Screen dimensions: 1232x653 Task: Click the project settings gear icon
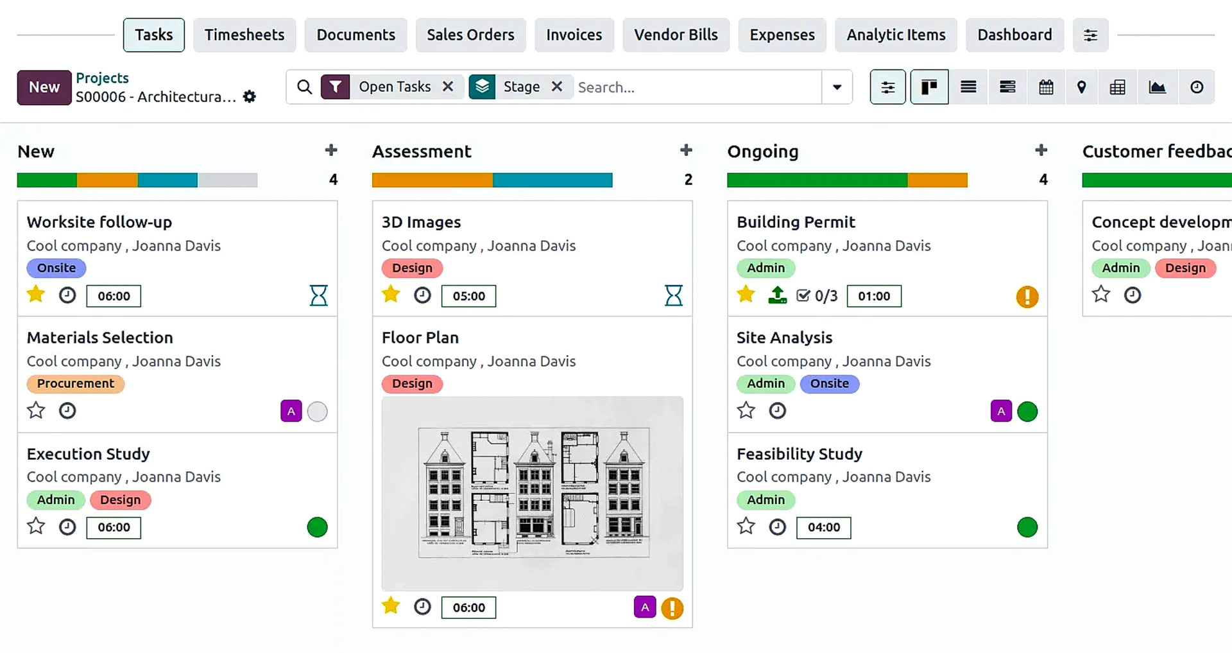click(x=250, y=97)
